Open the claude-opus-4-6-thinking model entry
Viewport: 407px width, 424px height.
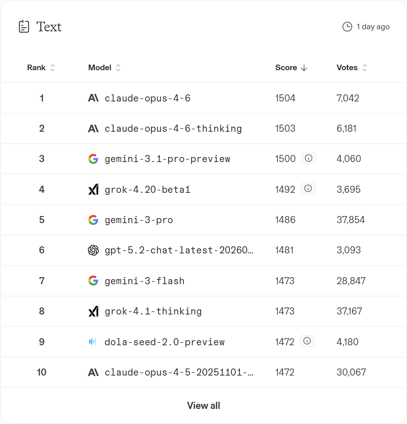(x=173, y=129)
